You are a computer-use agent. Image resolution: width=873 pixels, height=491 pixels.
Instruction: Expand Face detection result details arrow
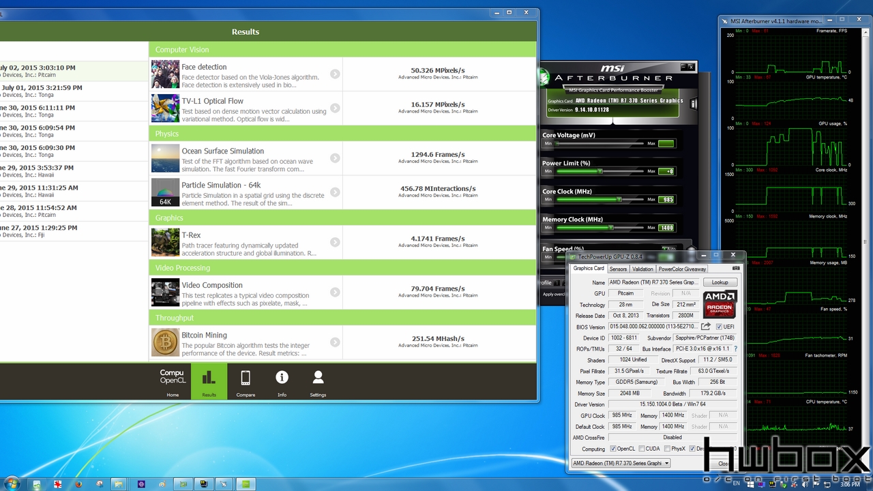point(335,74)
